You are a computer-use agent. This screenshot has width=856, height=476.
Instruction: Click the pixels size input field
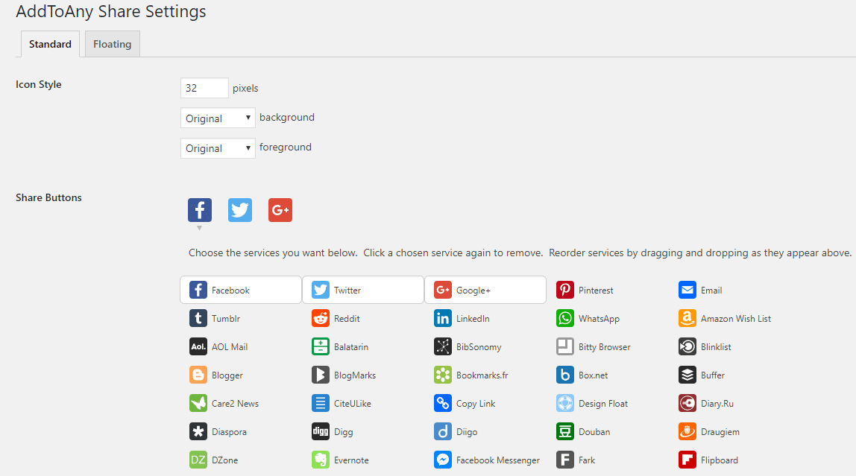click(204, 87)
